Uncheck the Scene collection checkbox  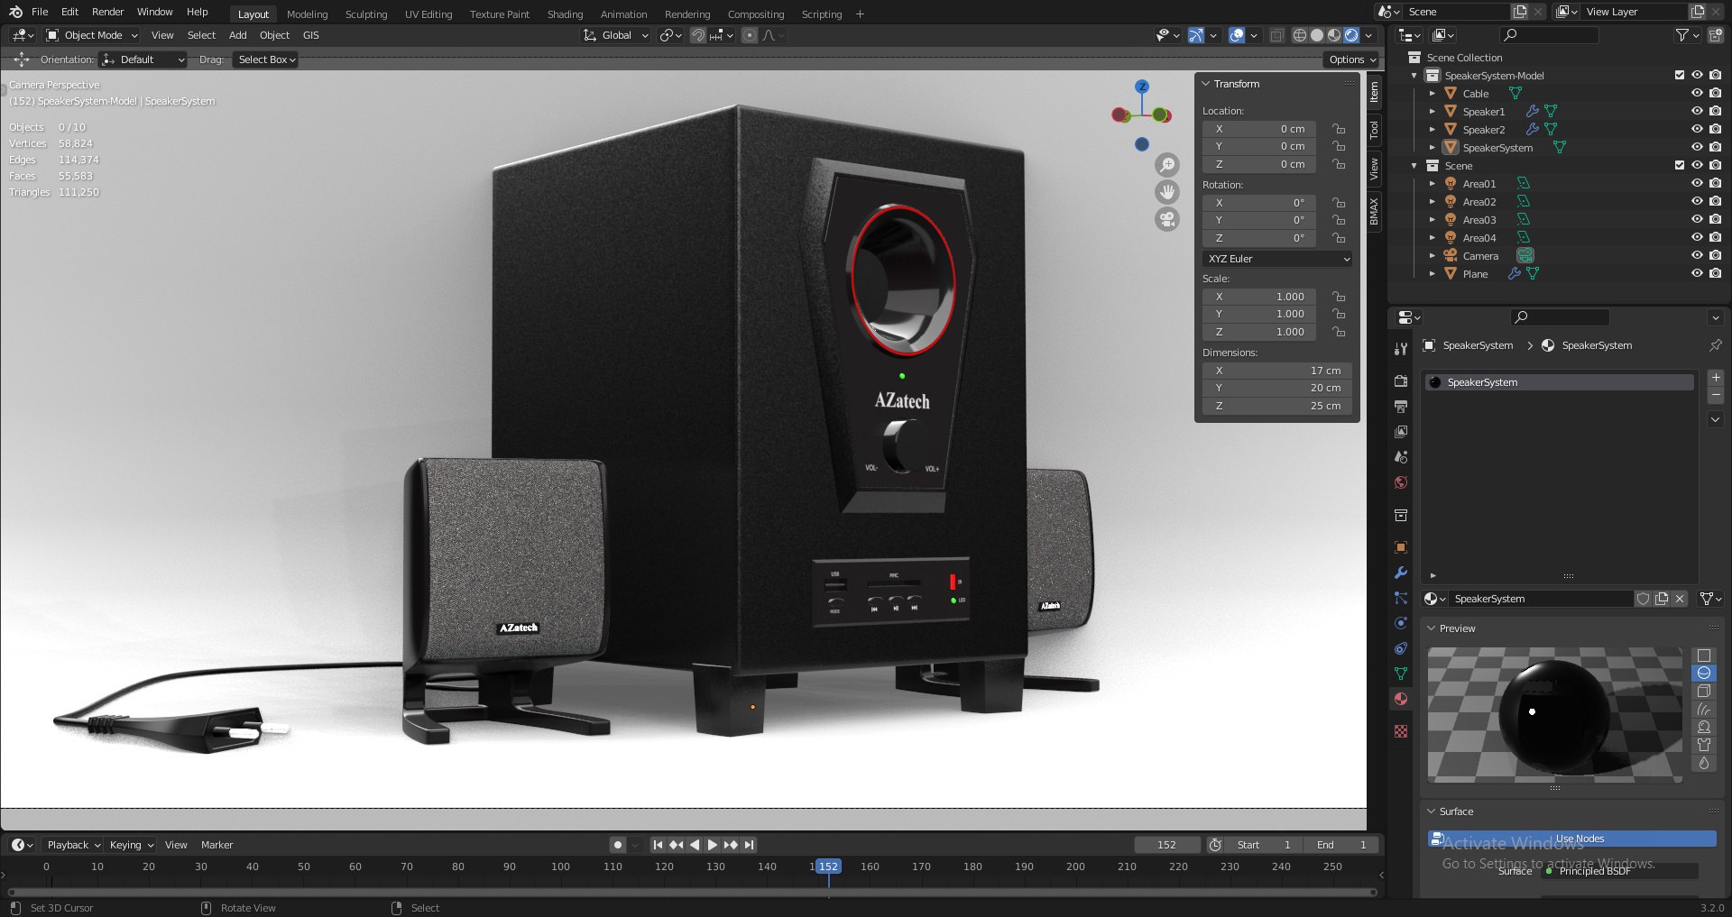[x=1679, y=165]
